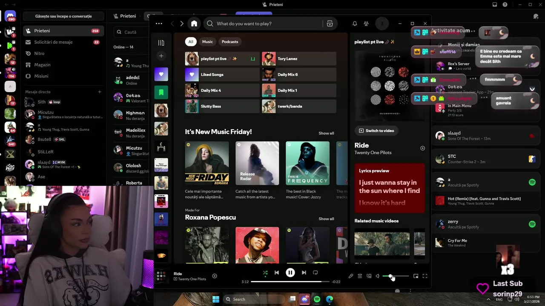Skip to next track
The height and width of the screenshot is (306, 545).
(304, 272)
